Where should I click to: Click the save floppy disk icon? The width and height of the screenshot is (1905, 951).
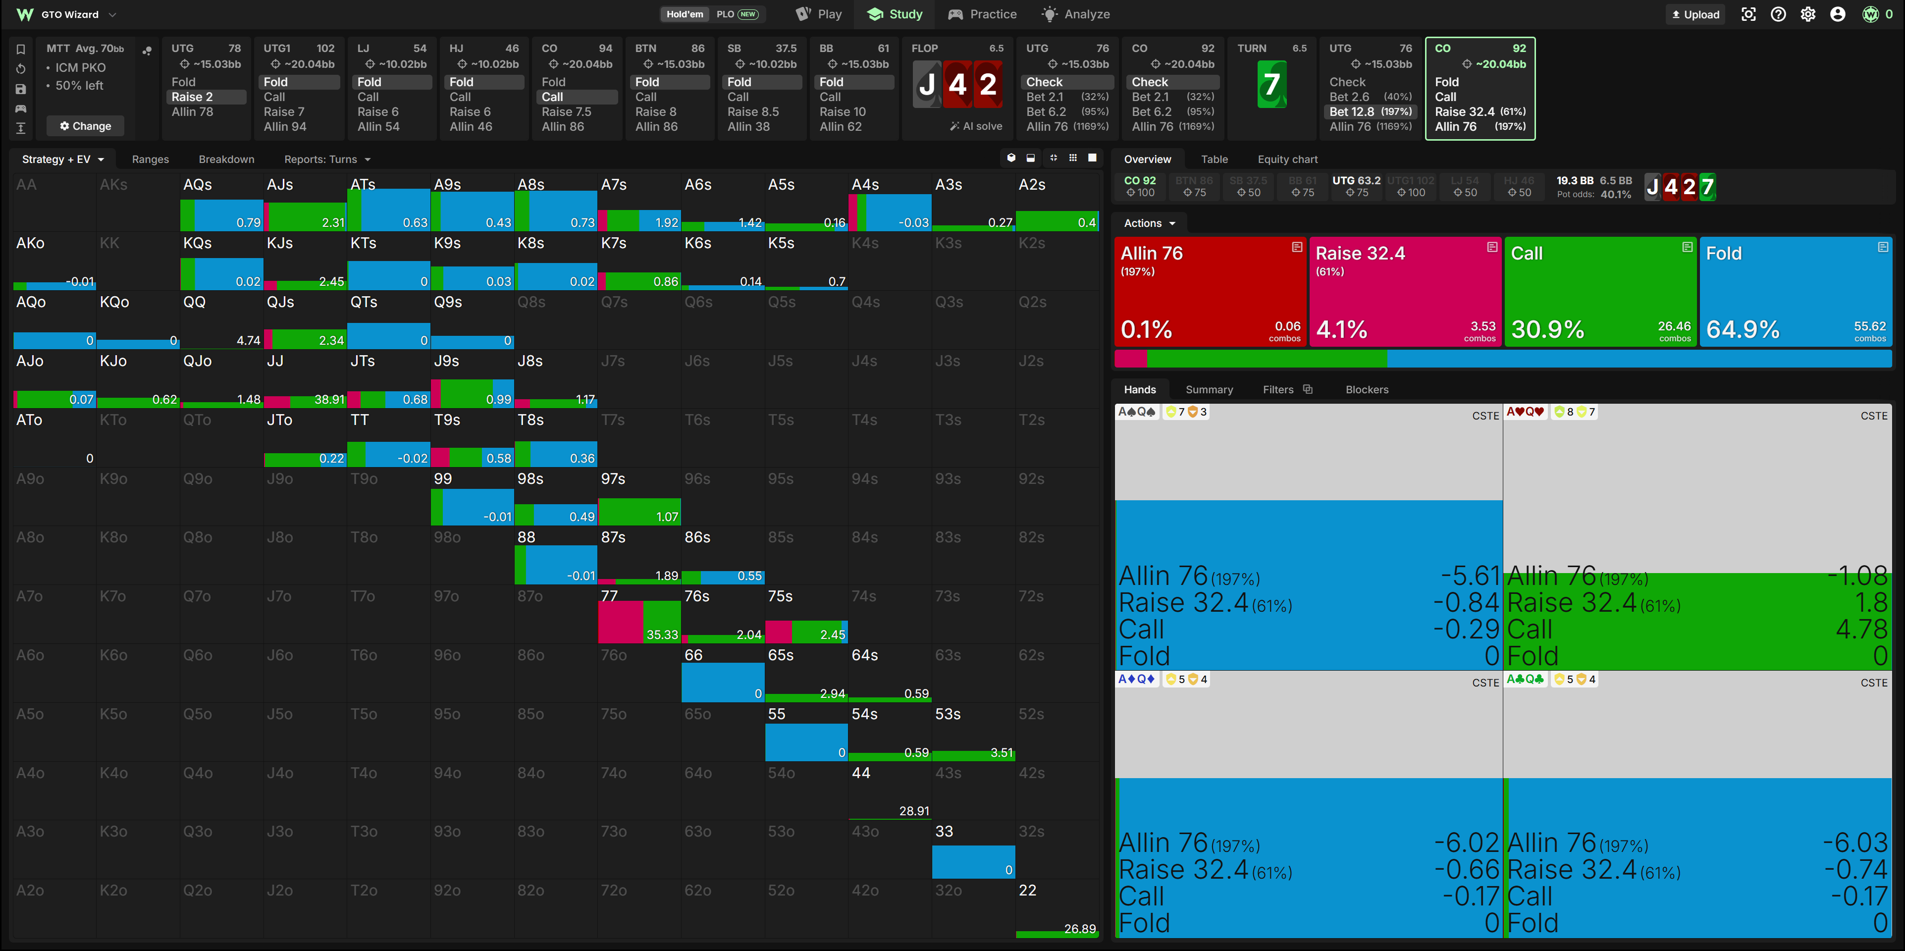(x=21, y=89)
